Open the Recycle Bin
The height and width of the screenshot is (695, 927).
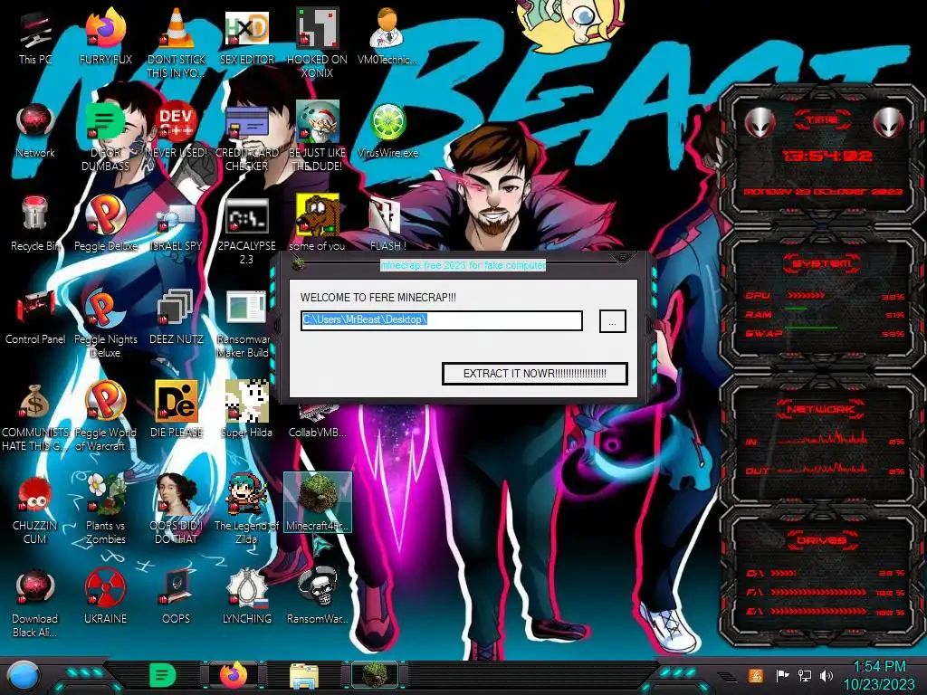[x=35, y=224]
